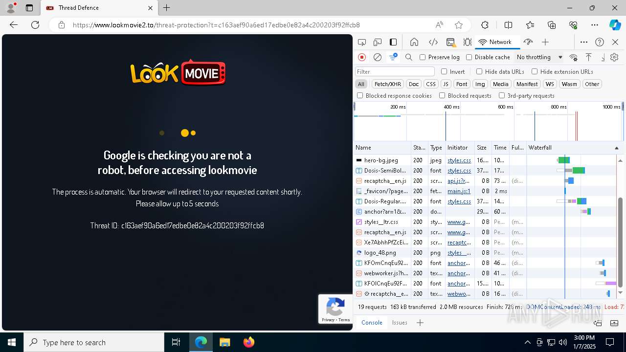Open Network settings gear icon
This screenshot has width=626, height=352.
(614, 57)
